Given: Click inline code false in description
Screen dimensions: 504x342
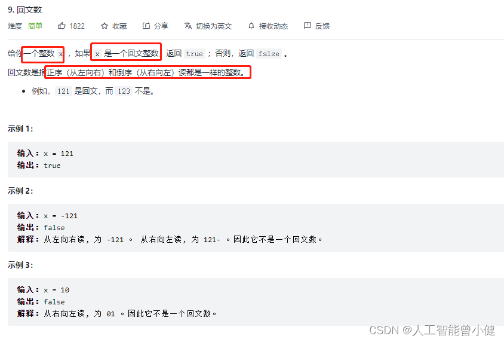Looking at the screenshot, I should click(269, 54).
